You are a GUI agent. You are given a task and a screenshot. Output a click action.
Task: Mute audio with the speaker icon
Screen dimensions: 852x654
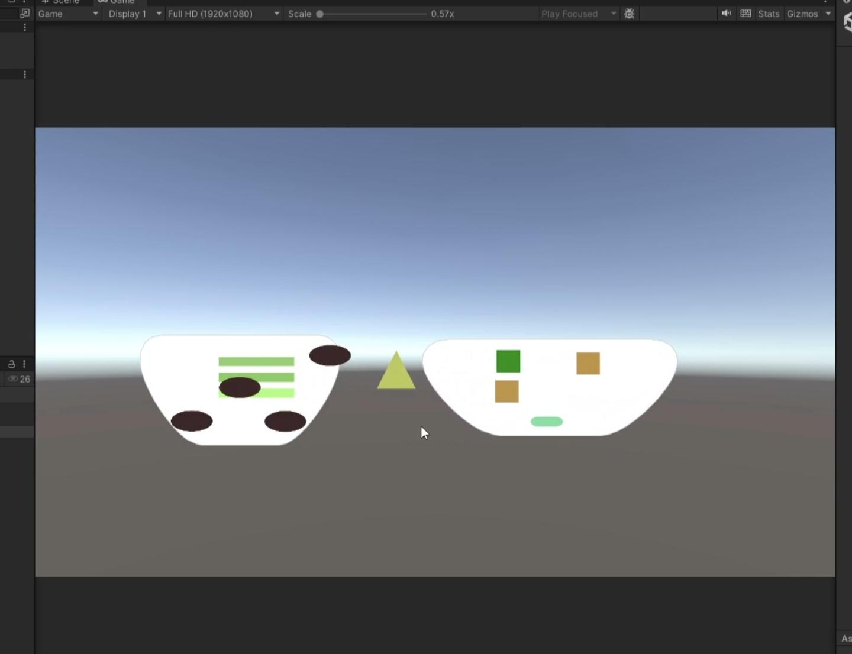[x=726, y=14]
